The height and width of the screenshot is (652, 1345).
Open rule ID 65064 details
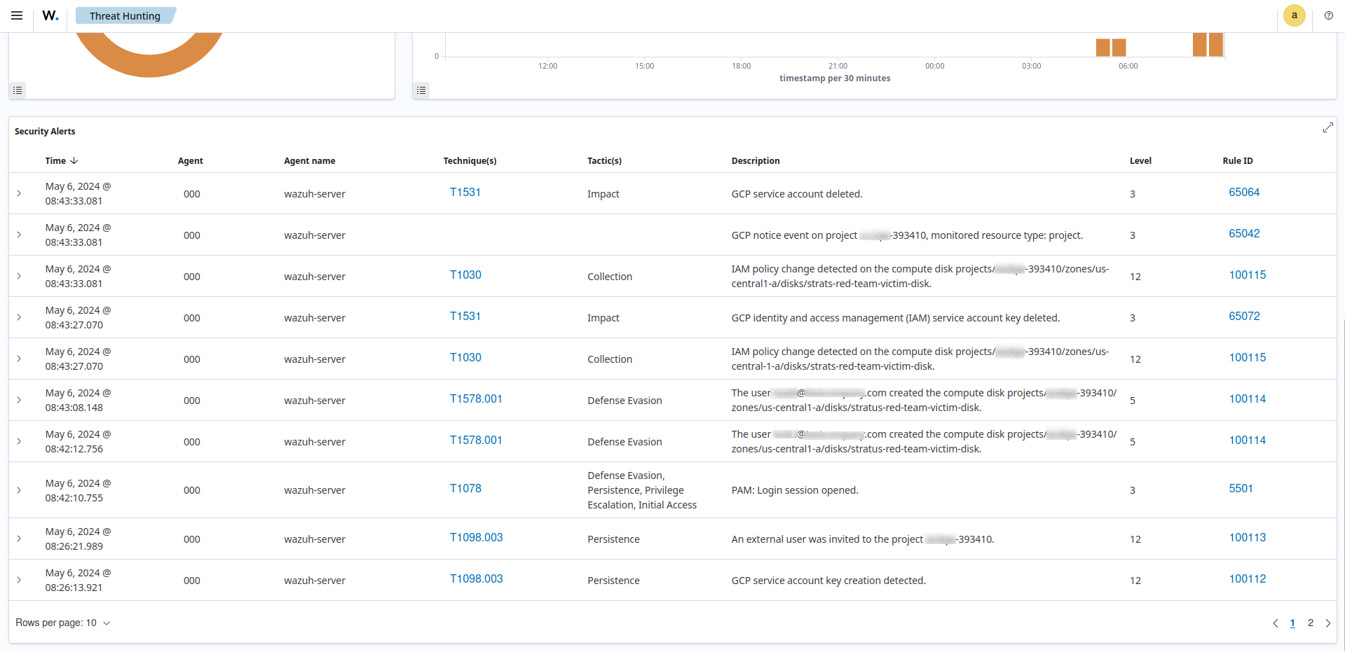1243,191
